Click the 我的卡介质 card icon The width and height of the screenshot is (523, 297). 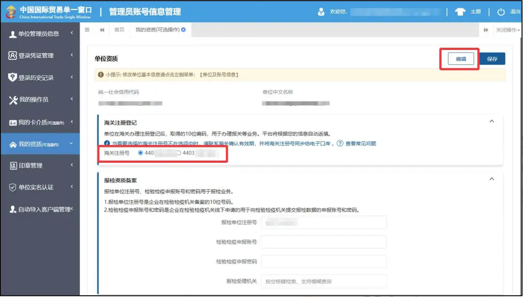13,122
